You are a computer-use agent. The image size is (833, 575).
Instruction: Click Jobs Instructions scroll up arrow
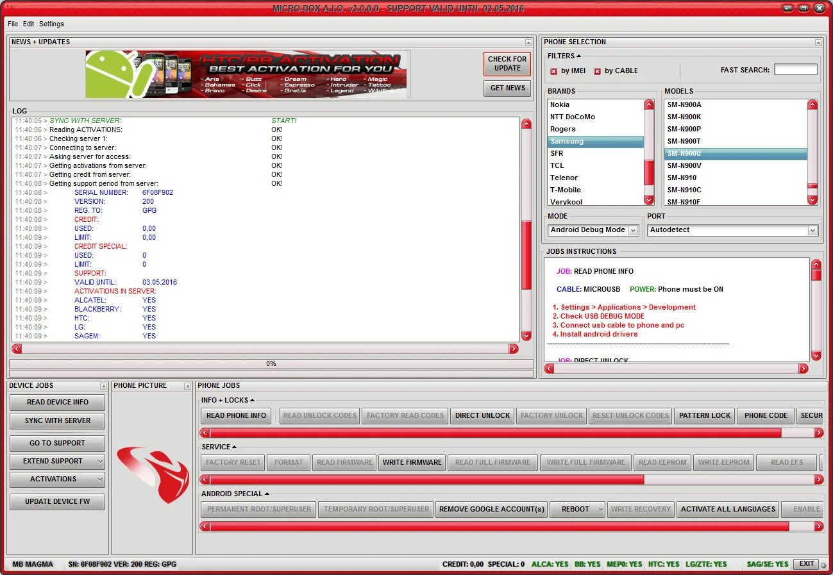coord(816,264)
